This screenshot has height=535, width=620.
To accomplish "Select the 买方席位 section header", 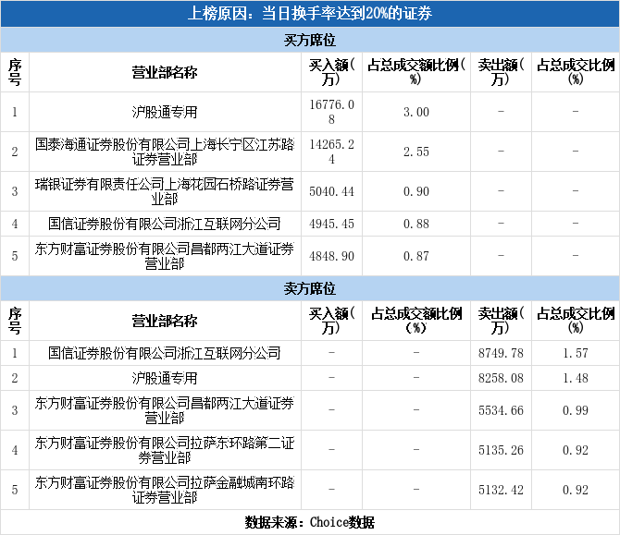I will coord(310,40).
